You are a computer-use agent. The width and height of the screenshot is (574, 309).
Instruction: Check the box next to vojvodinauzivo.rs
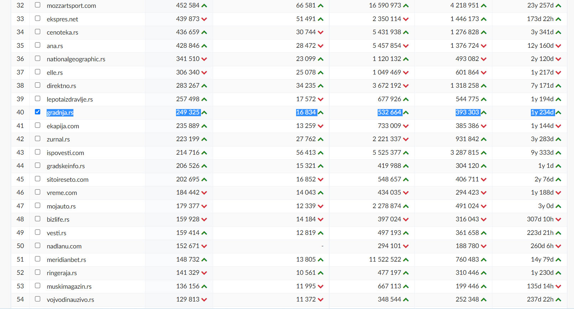coord(37,299)
